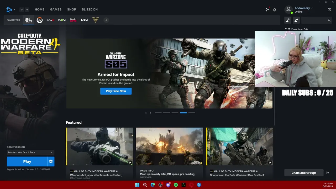Open the Windows Start menu

pyautogui.click(x=137, y=185)
